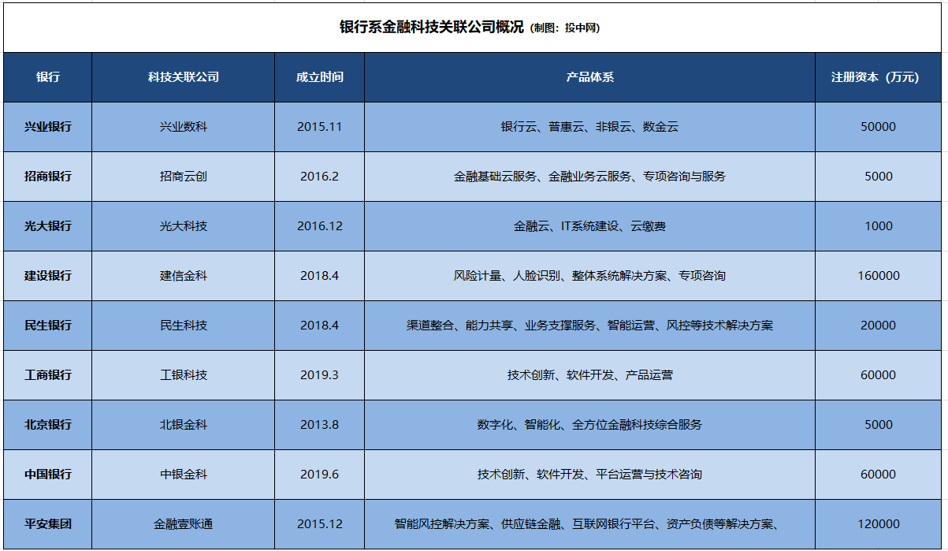Click the 工商银行 cell
This screenshot has height=551, width=948.
[48, 375]
